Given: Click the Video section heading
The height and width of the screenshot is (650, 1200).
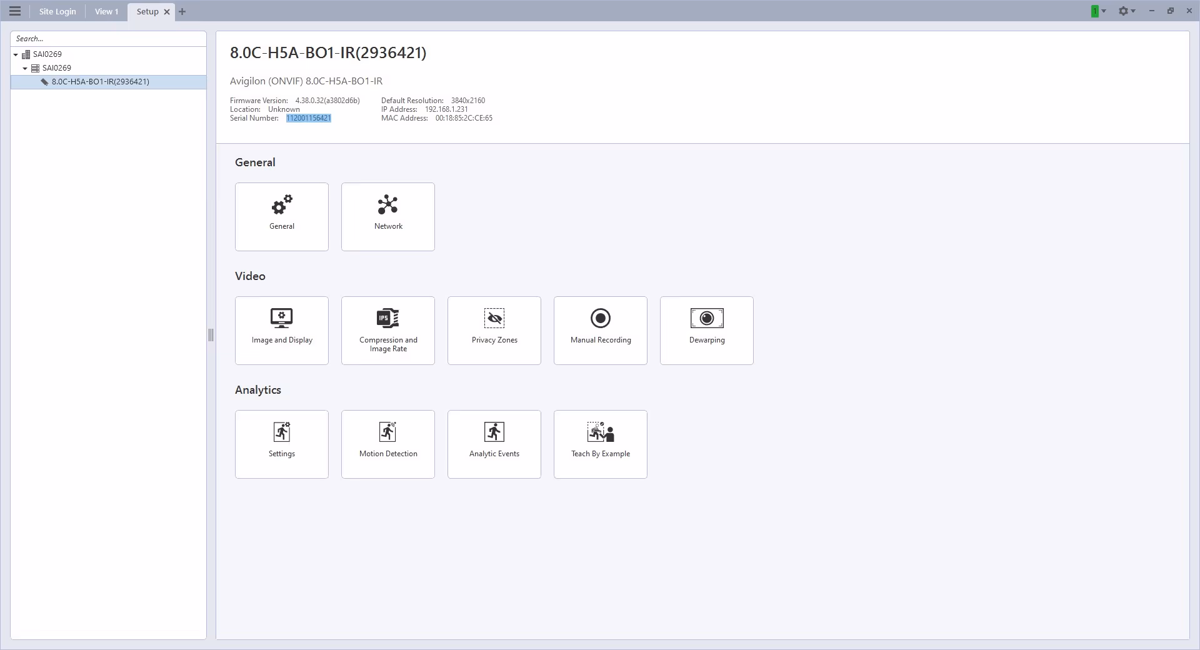Looking at the screenshot, I should tap(250, 276).
